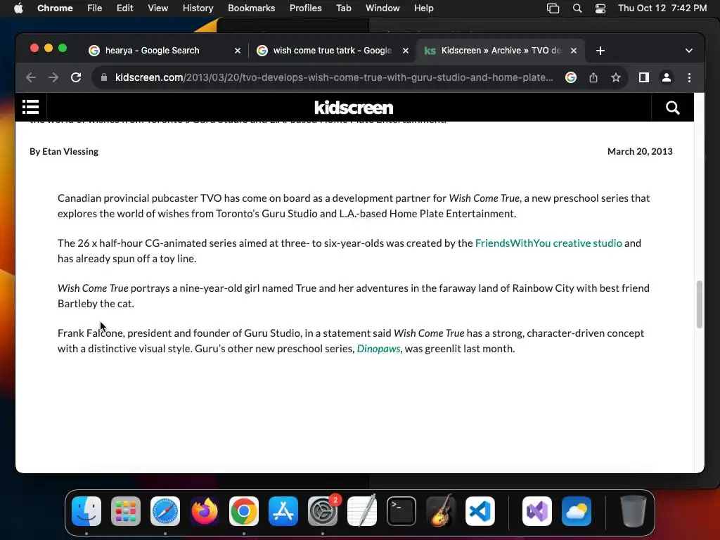Image resolution: width=720 pixels, height=540 pixels.
Task: Go forward to the next page
Action: click(53, 77)
